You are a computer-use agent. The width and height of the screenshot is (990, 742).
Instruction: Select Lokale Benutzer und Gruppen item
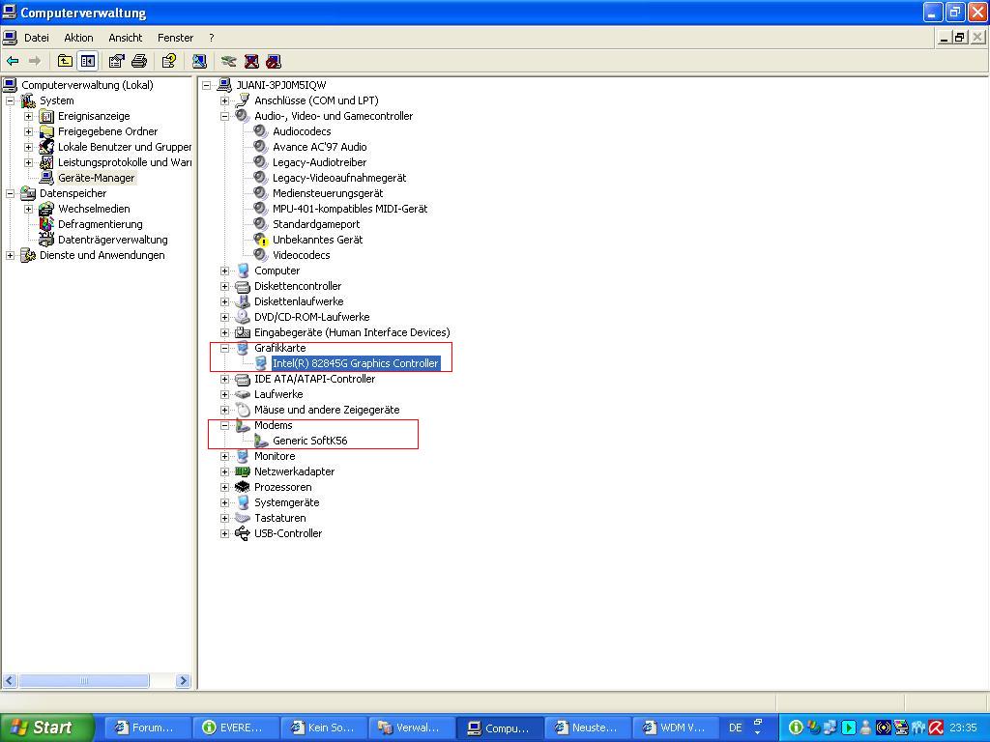[125, 147]
